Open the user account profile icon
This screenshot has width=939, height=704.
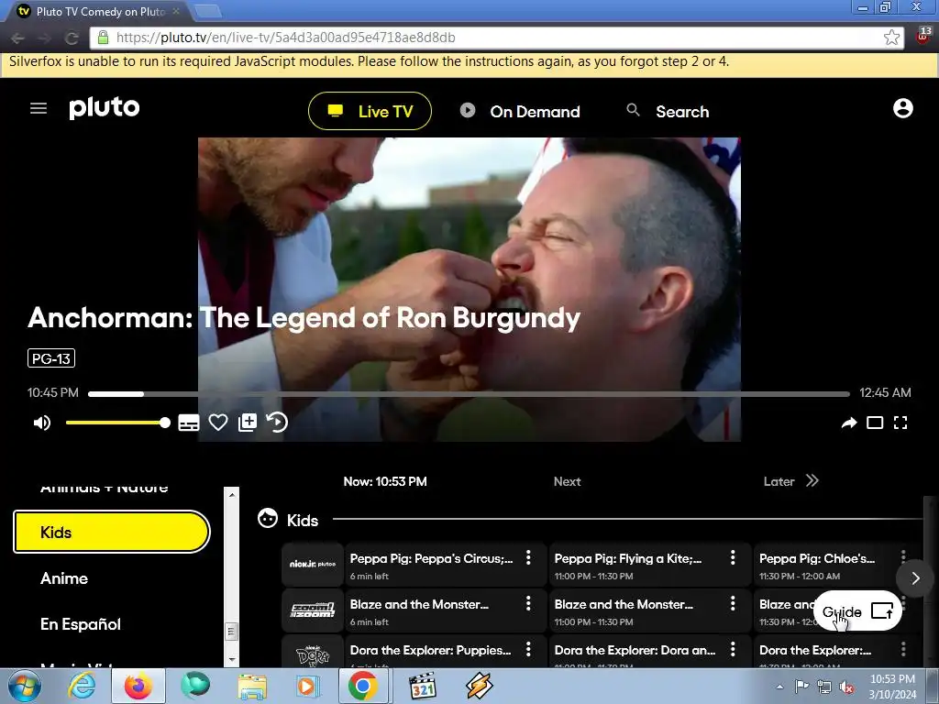coord(902,108)
